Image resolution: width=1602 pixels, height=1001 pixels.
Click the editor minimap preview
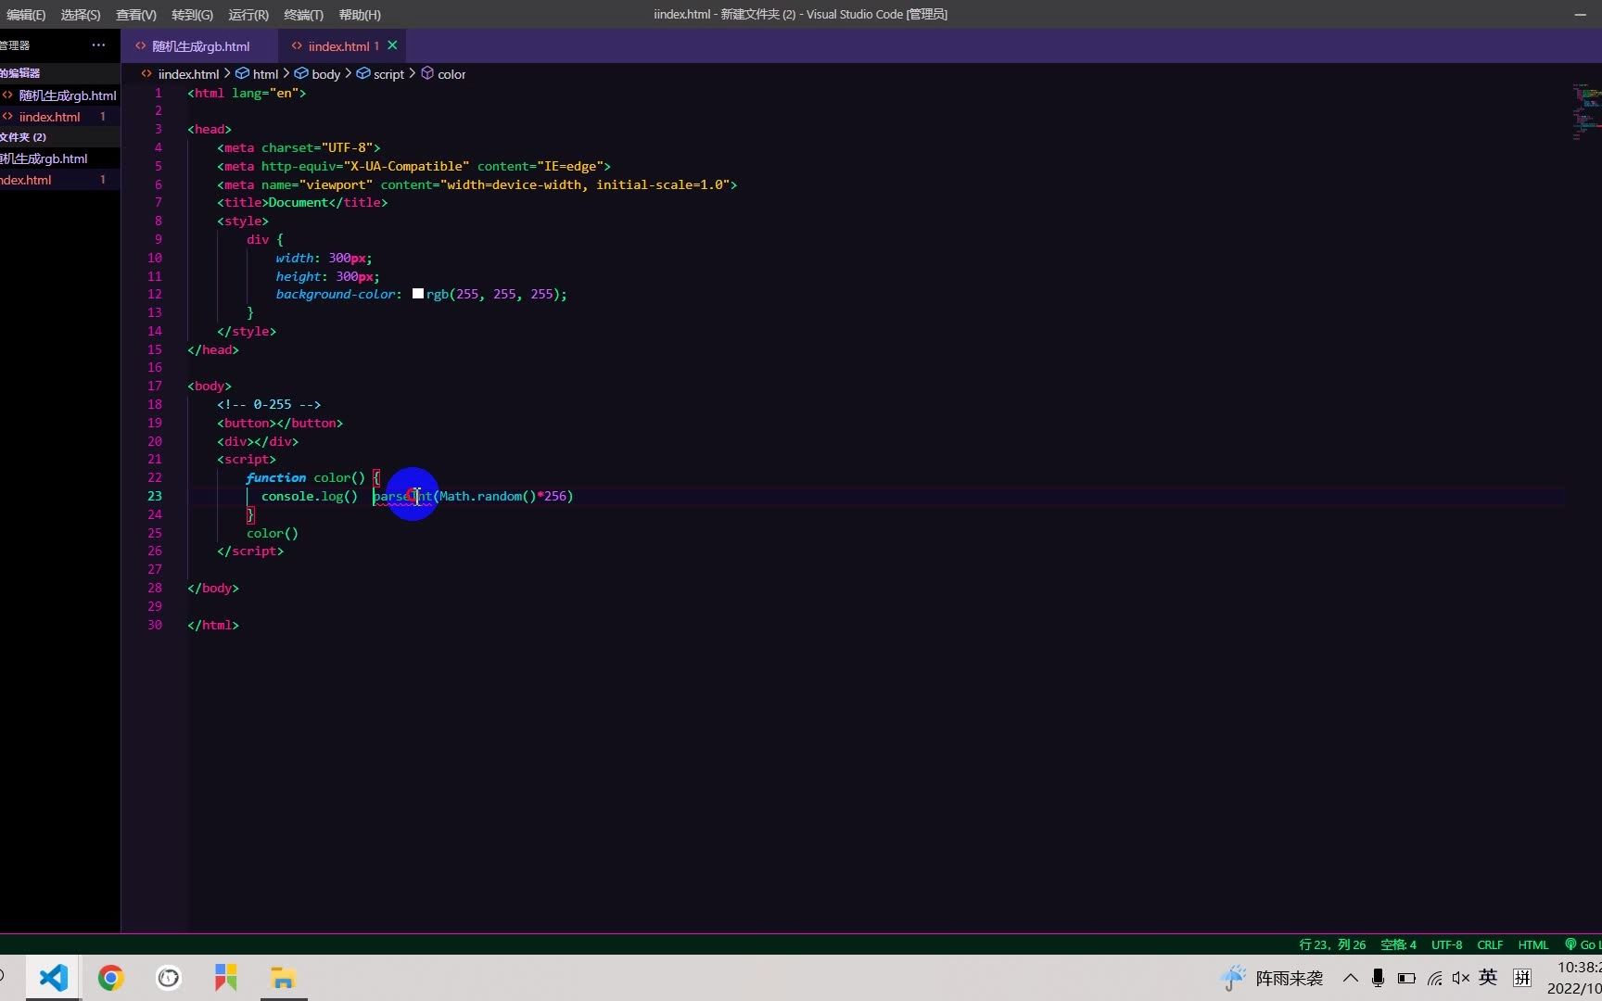point(1585,111)
